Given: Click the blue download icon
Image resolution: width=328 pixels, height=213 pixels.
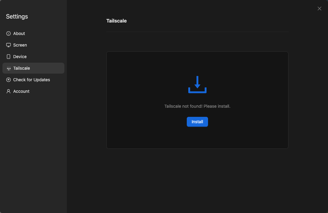Looking at the screenshot, I should point(197,85).
